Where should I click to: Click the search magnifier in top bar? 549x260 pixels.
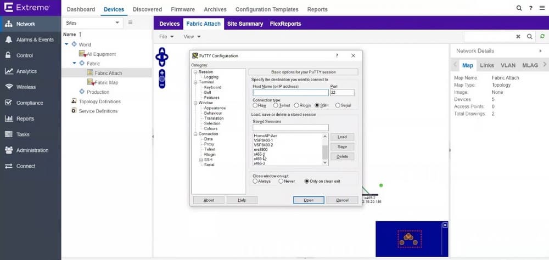(519, 8)
